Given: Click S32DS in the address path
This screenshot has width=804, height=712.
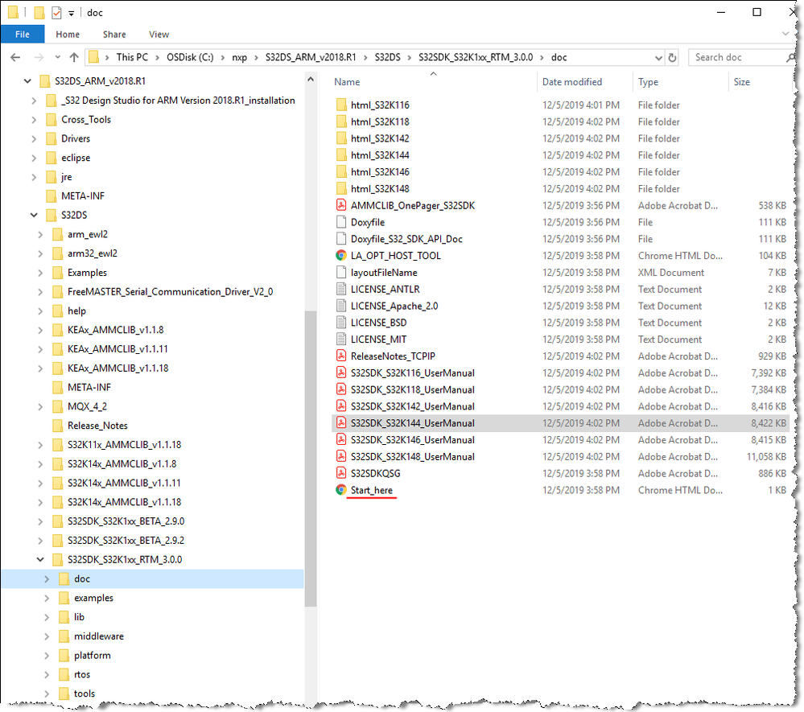Looking at the screenshot, I should (x=388, y=57).
